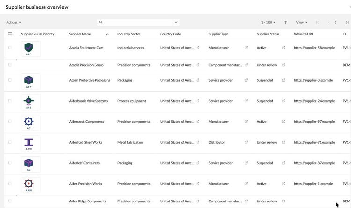Open the AEC shield logo thumbnail
The width and height of the screenshot is (351, 208).
pos(30,49)
